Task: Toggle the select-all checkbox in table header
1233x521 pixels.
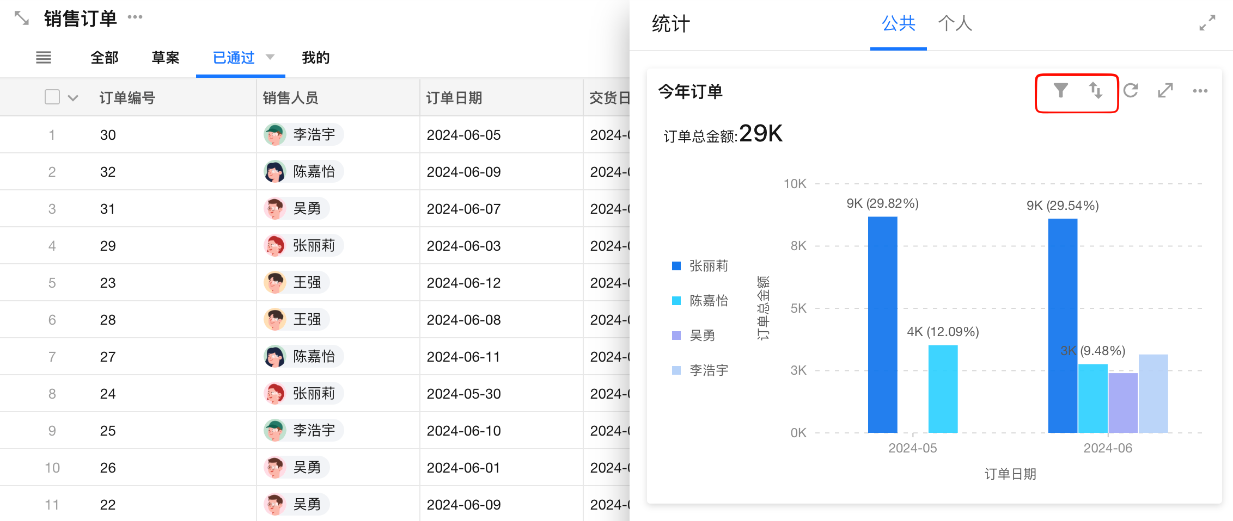Action: pos(52,97)
